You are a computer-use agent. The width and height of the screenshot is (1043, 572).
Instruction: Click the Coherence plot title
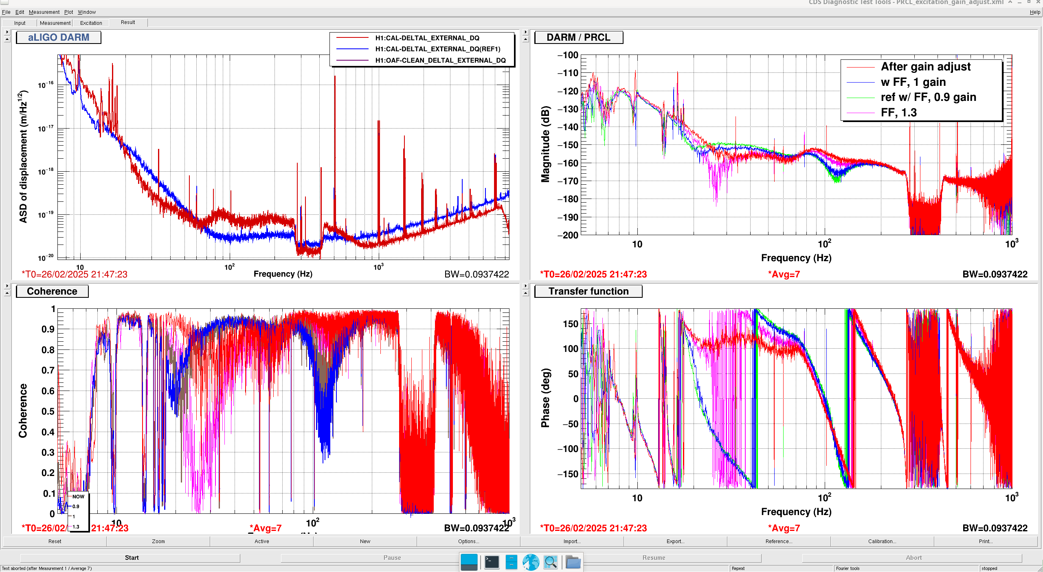[x=52, y=291]
